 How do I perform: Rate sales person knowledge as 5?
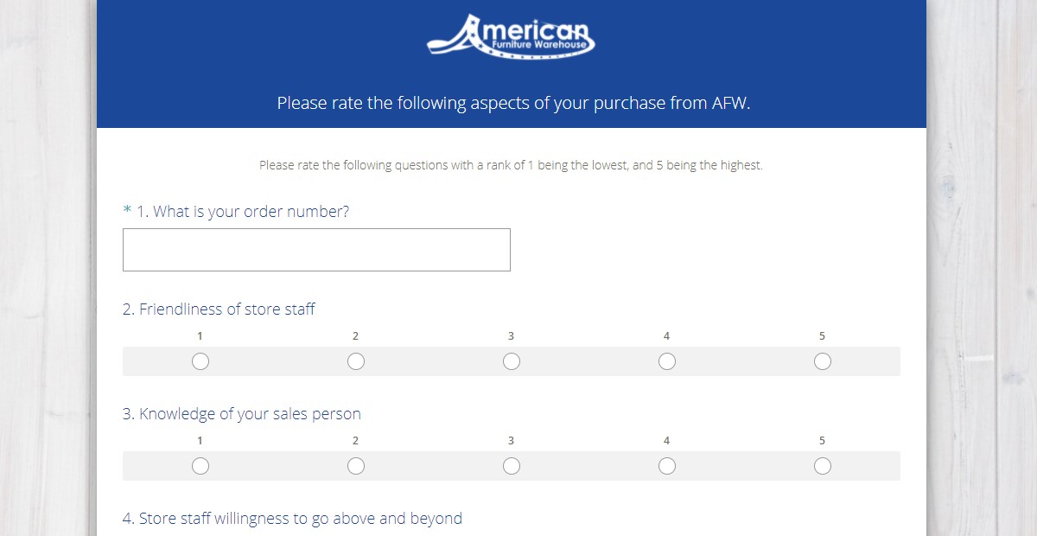(x=823, y=466)
